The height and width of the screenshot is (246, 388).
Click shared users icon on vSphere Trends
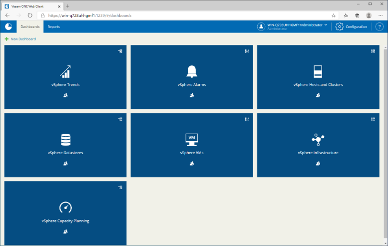click(x=65, y=95)
